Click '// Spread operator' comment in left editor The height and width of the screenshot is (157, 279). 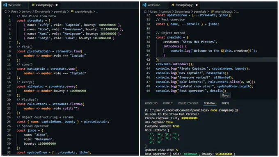coord(32,126)
